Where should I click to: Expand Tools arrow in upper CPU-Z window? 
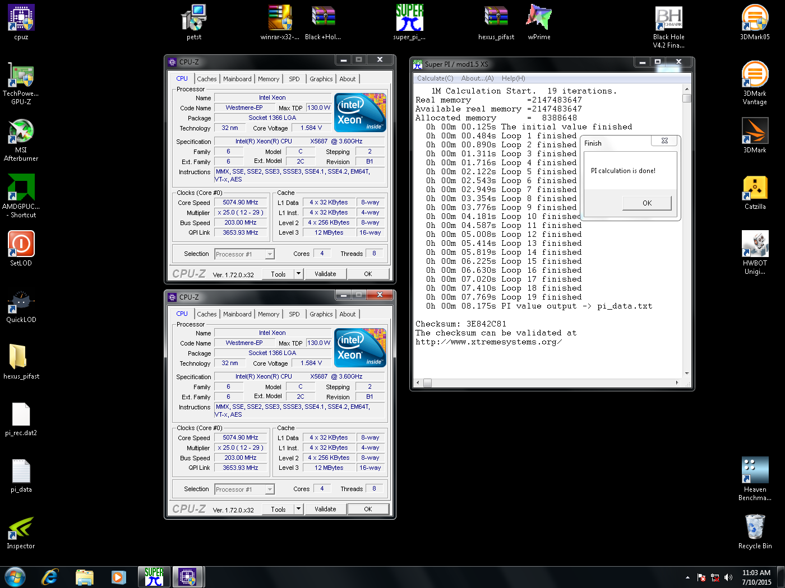[x=299, y=274]
